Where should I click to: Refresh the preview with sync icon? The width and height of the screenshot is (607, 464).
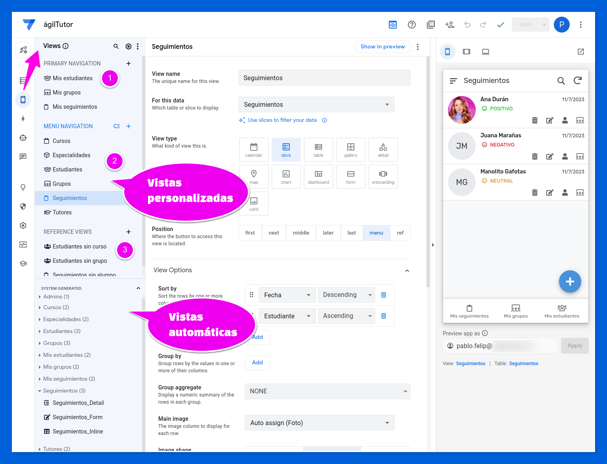(x=578, y=81)
